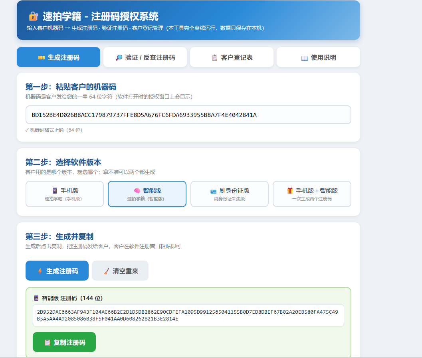The height and width of the screenshot is (358, 422).
Task: Click the heading 第二步：选择软件版本
Action: (63, 162)
